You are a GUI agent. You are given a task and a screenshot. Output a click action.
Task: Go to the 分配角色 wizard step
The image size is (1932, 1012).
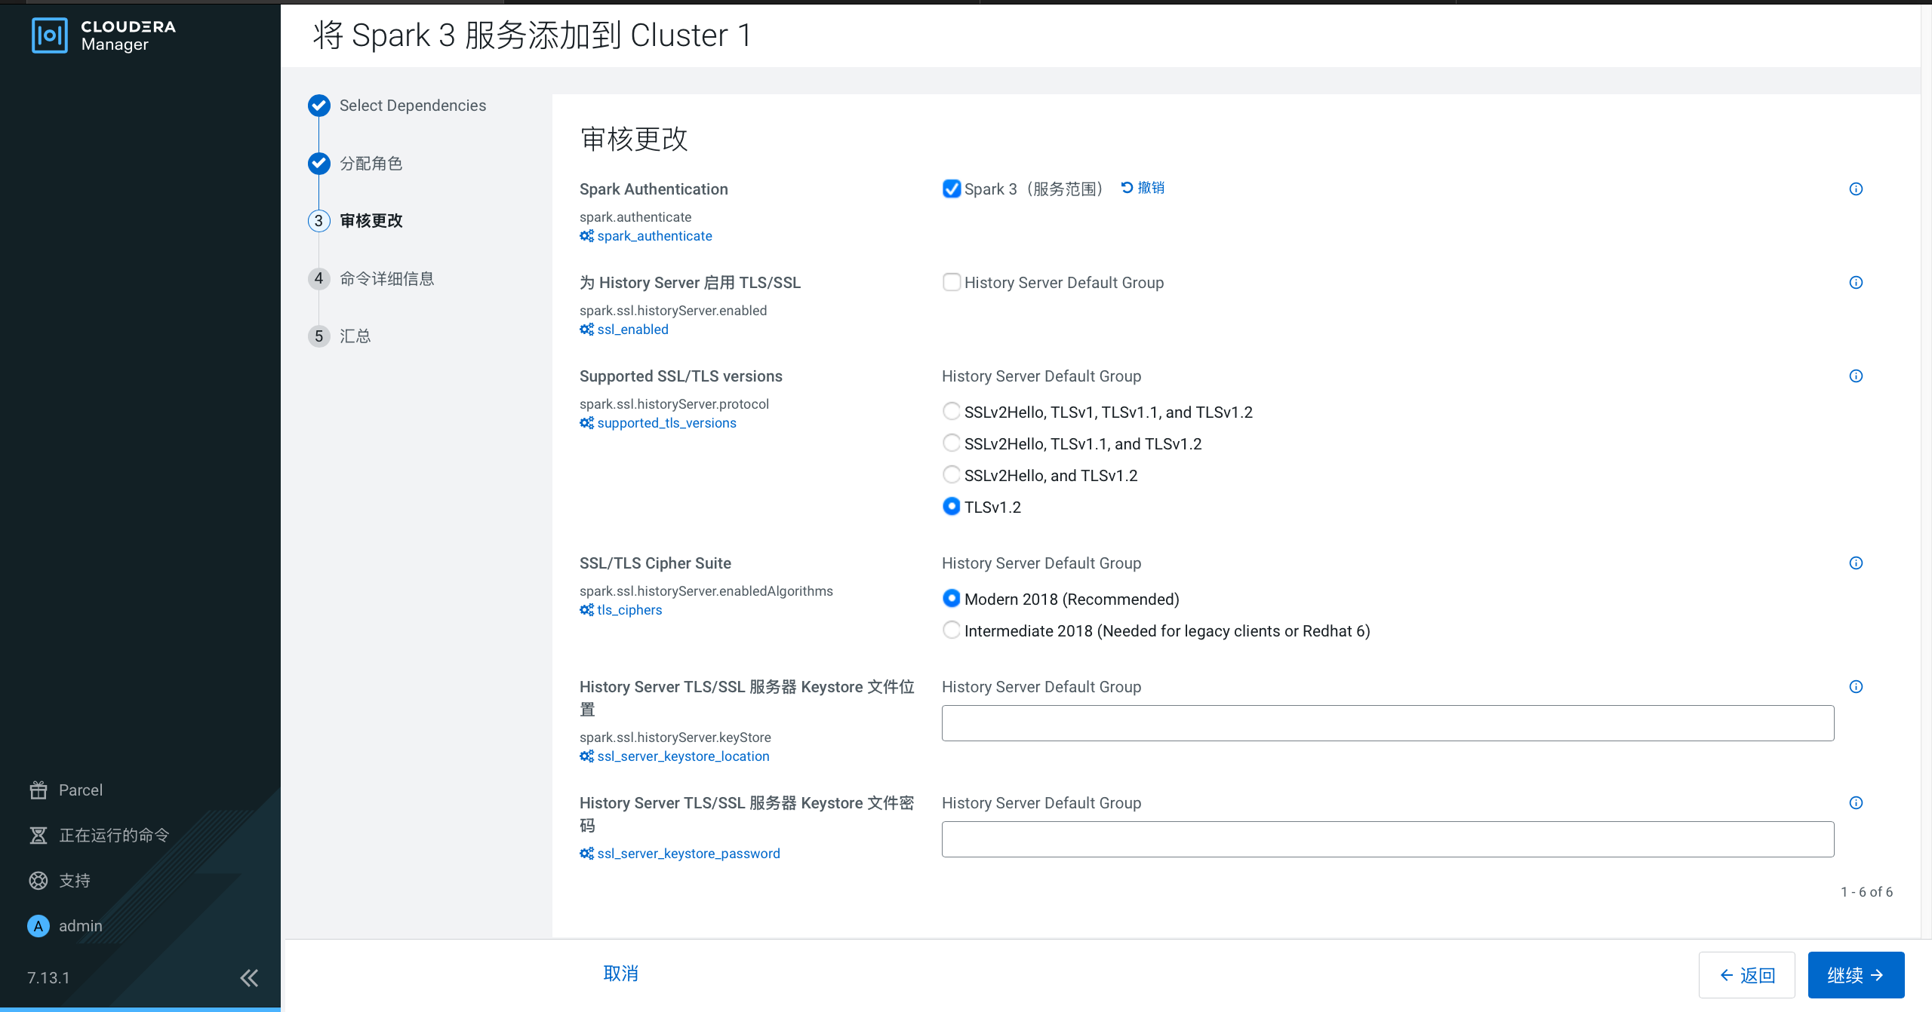point(371,164)
